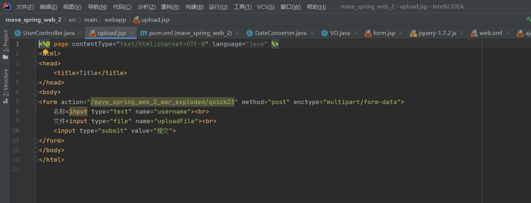Collapse the <form> block on line 7
Image resolution: width=531 pixels, height=203 pixels.
coord(36,102)
